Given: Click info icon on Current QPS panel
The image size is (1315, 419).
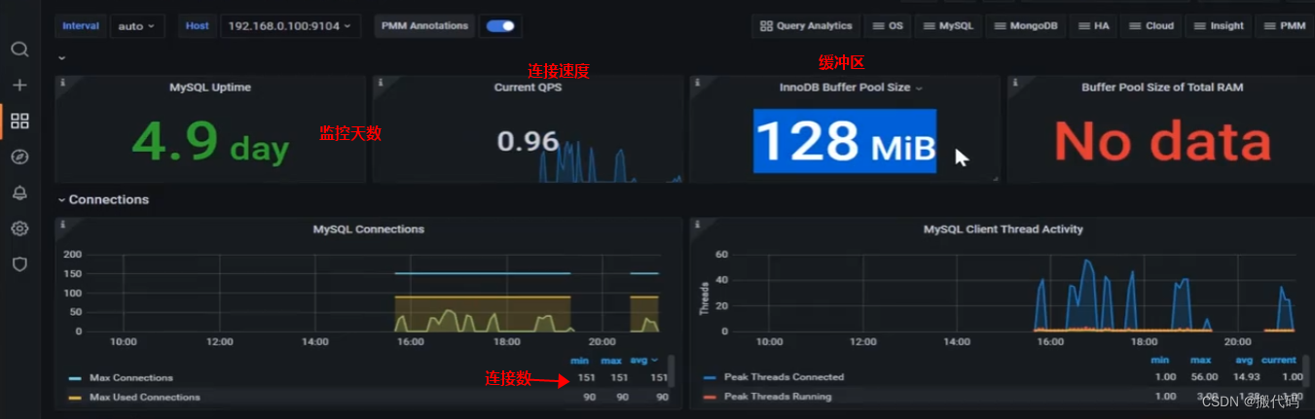Looking at the screenshot, I should [x=380, y=83].
